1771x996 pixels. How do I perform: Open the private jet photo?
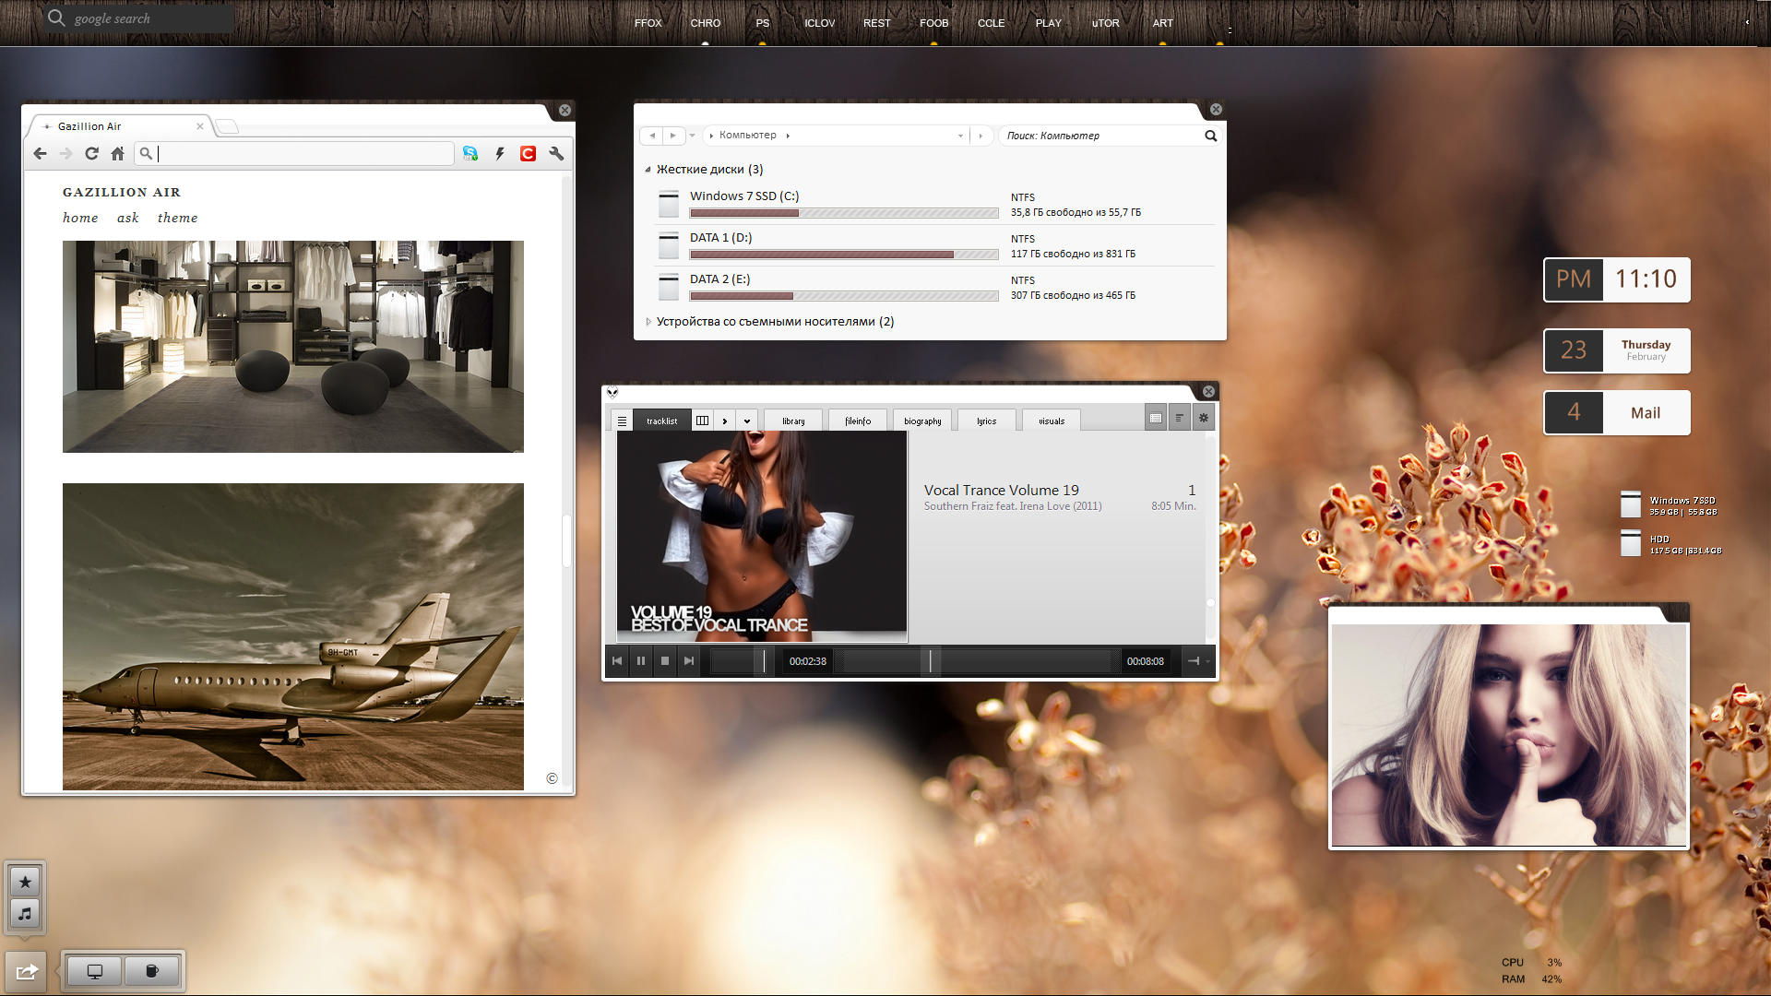(x=293, y=636)
